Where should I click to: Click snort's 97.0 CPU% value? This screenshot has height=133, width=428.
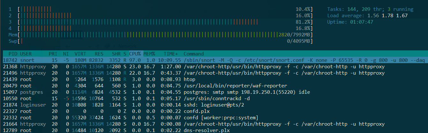[x=135, y=60]
